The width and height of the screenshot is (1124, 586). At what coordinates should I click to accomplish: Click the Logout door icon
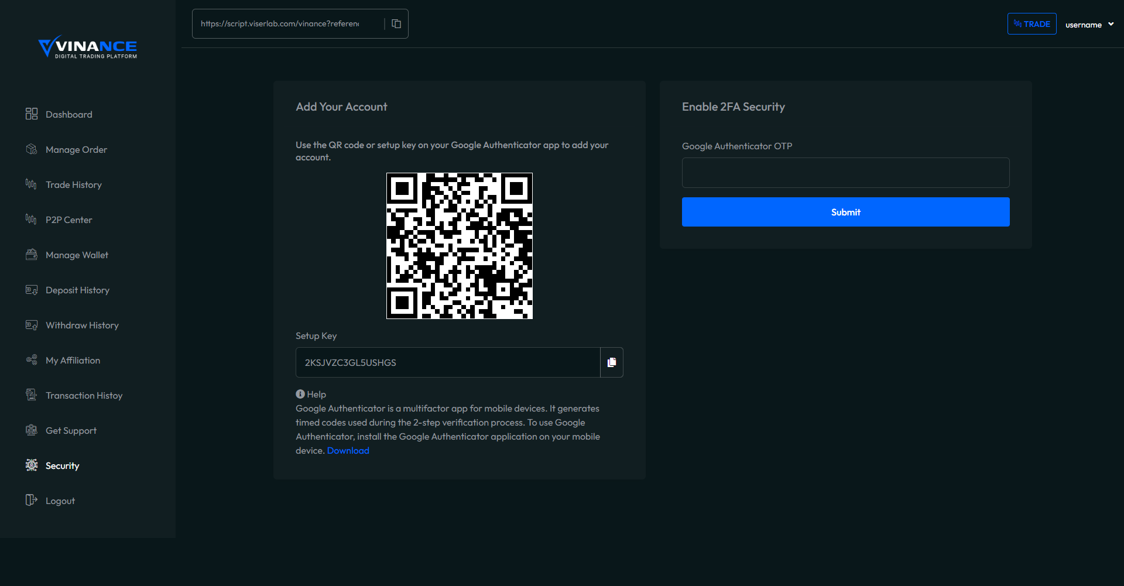tap(32, 501)
